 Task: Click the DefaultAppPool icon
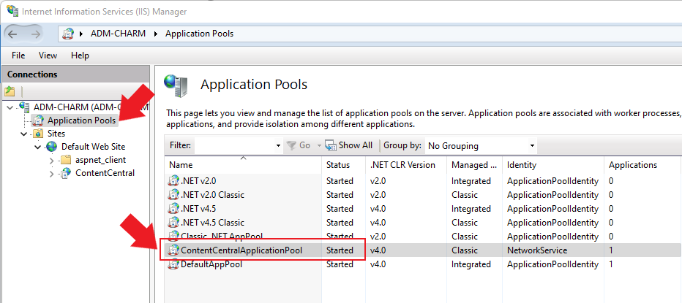173,264
